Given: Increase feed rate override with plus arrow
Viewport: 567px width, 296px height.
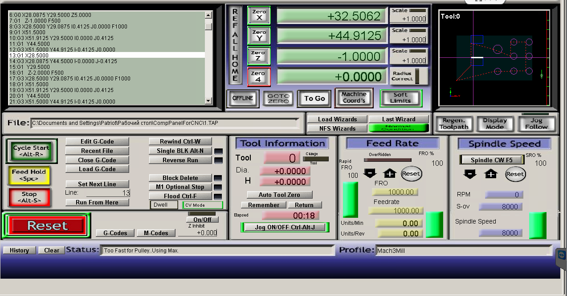Looking at the screenshot, I should 390,173.
